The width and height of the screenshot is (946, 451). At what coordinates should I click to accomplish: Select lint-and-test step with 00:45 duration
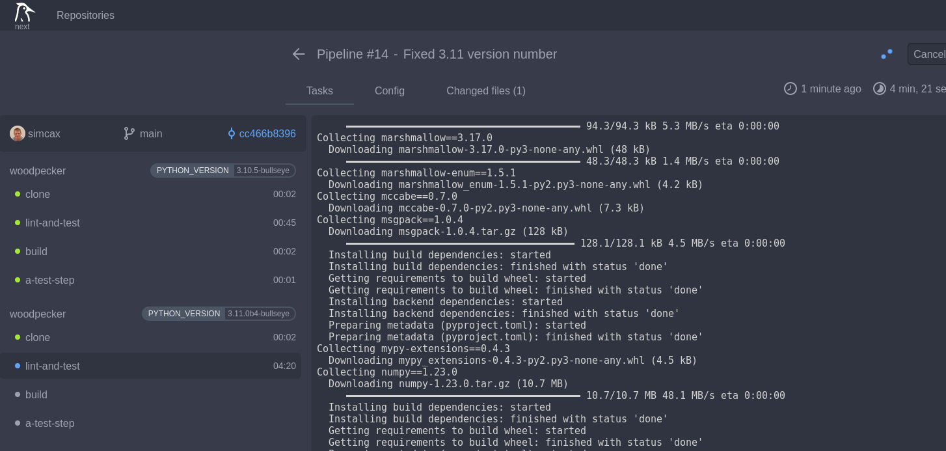click(53, 223)
